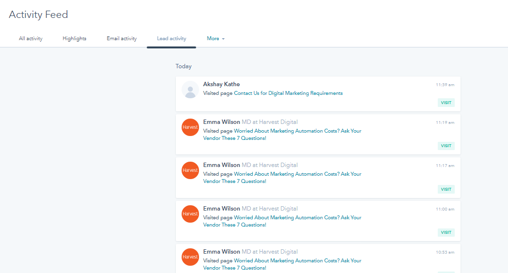The image size is (508, 273).
Task: Click the 11:39 am timestamp
Action: [445, 85]
